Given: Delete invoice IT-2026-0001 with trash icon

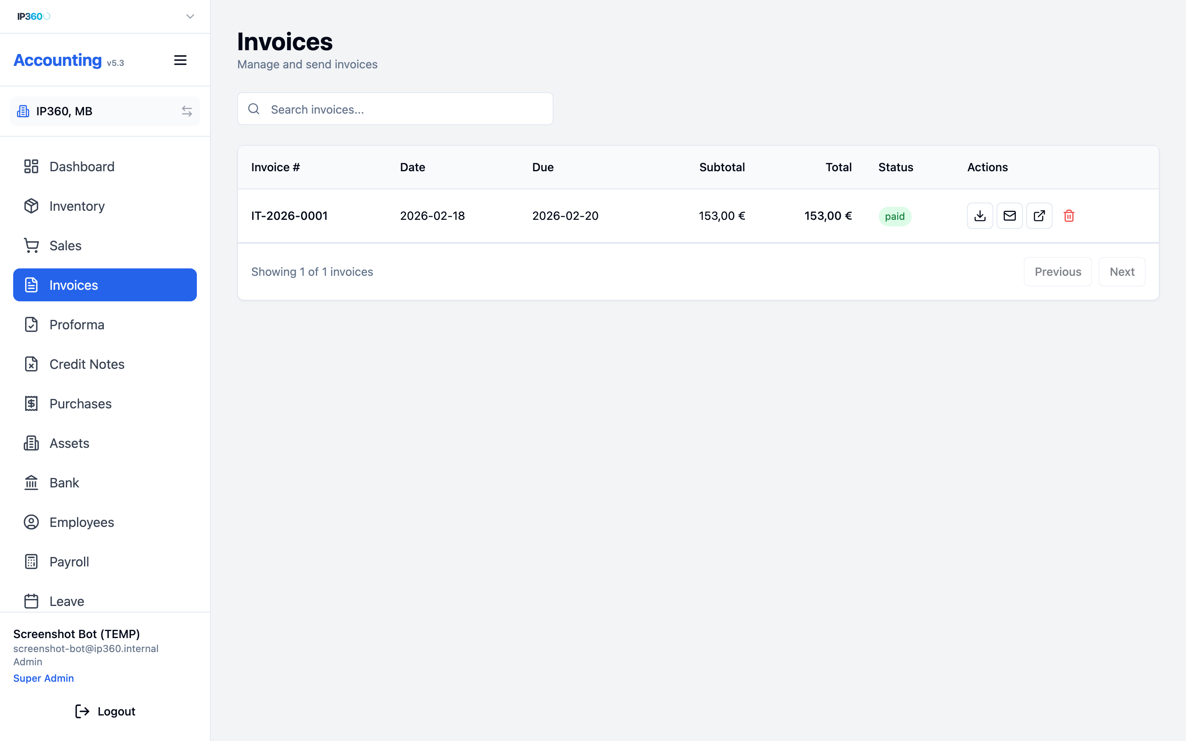Looking at the screenshot, I should pyautogui.click(x=1069, y=216).
